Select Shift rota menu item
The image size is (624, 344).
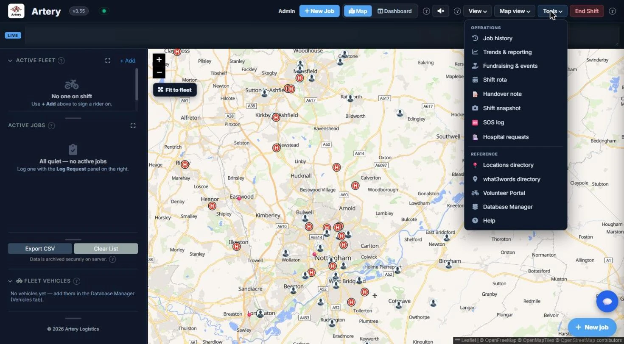click(x=516, y=80)
